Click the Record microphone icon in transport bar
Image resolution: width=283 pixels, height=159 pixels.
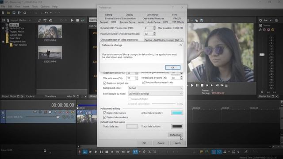coord(80,152)
